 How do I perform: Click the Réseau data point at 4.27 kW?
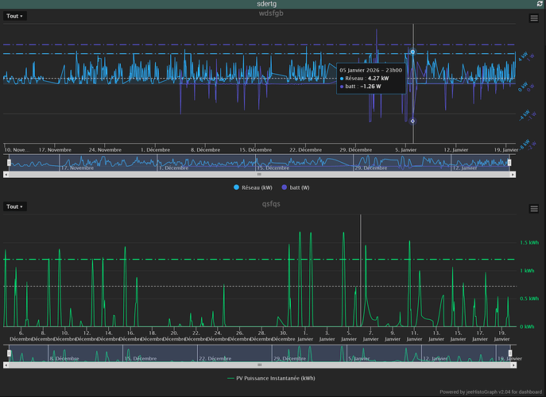412,52
